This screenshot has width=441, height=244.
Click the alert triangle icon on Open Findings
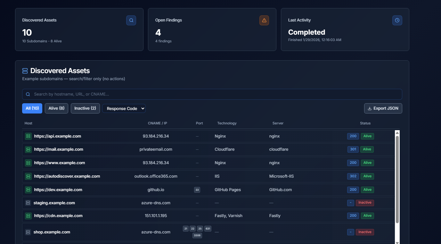pos(264,20)
